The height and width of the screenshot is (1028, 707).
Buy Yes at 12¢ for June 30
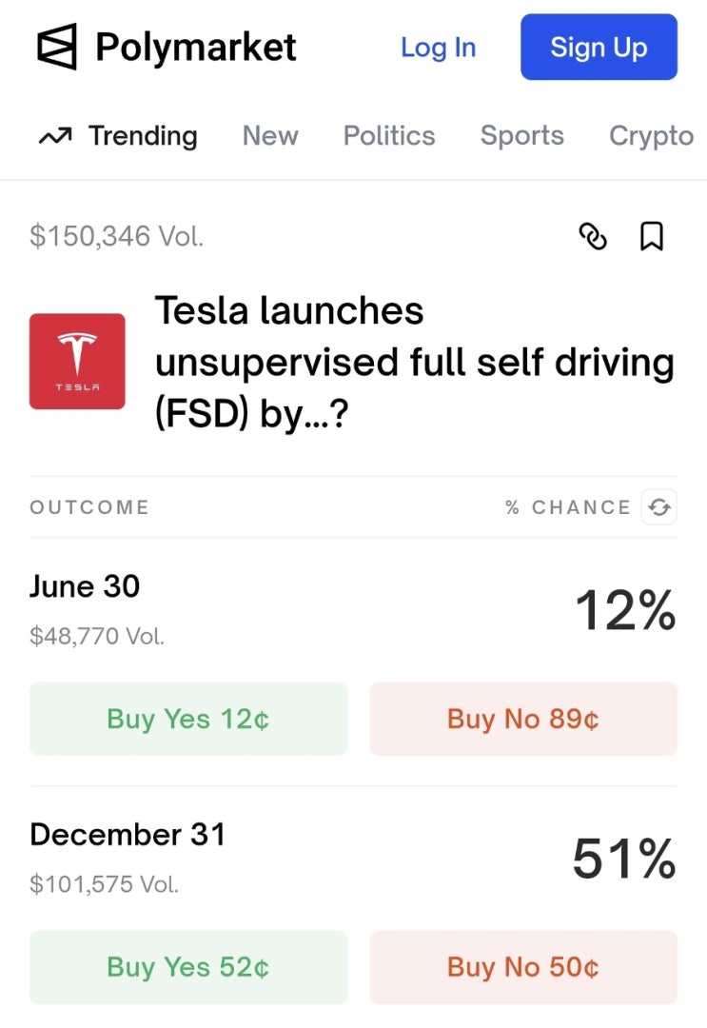[x=188, y=719]
